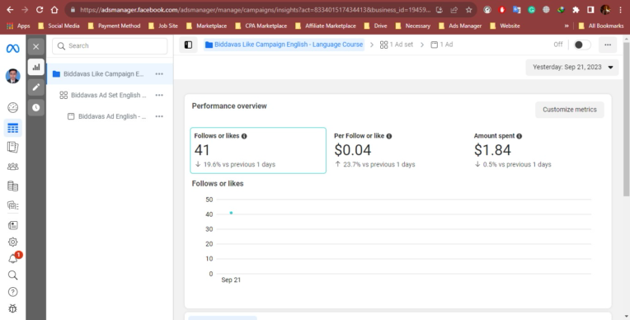Viewport: 630px width, 320px height.
Task: Select the Follows or likes metric card
Action: [258, 150]
